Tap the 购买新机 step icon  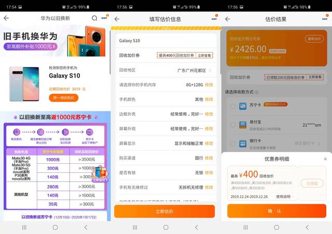point(17,132)
